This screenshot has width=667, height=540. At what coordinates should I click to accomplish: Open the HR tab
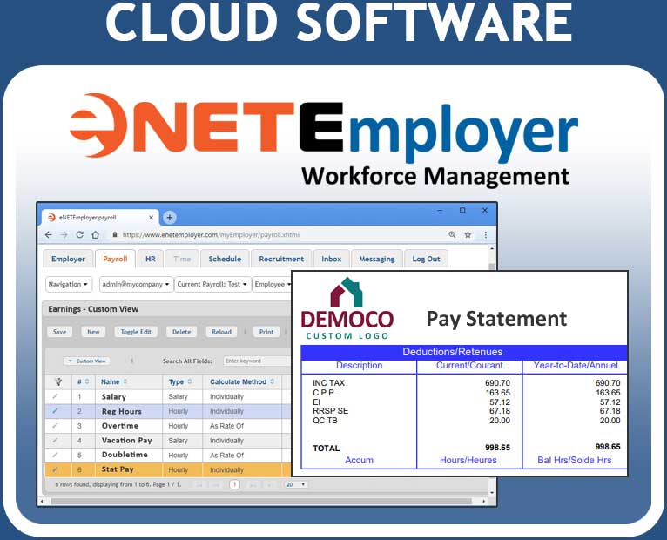(150, 259)
